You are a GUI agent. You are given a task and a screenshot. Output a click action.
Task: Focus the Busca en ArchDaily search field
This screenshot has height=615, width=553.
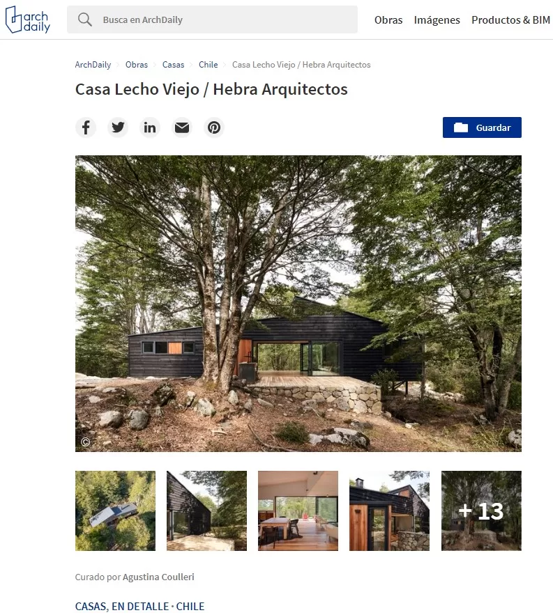point(212,20)
